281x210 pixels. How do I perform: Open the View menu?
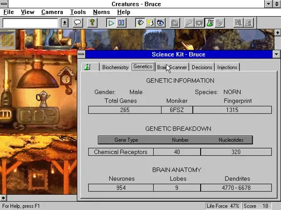pos(27,12)
